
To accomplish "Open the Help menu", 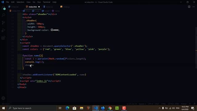I will (x=54, y=2).
